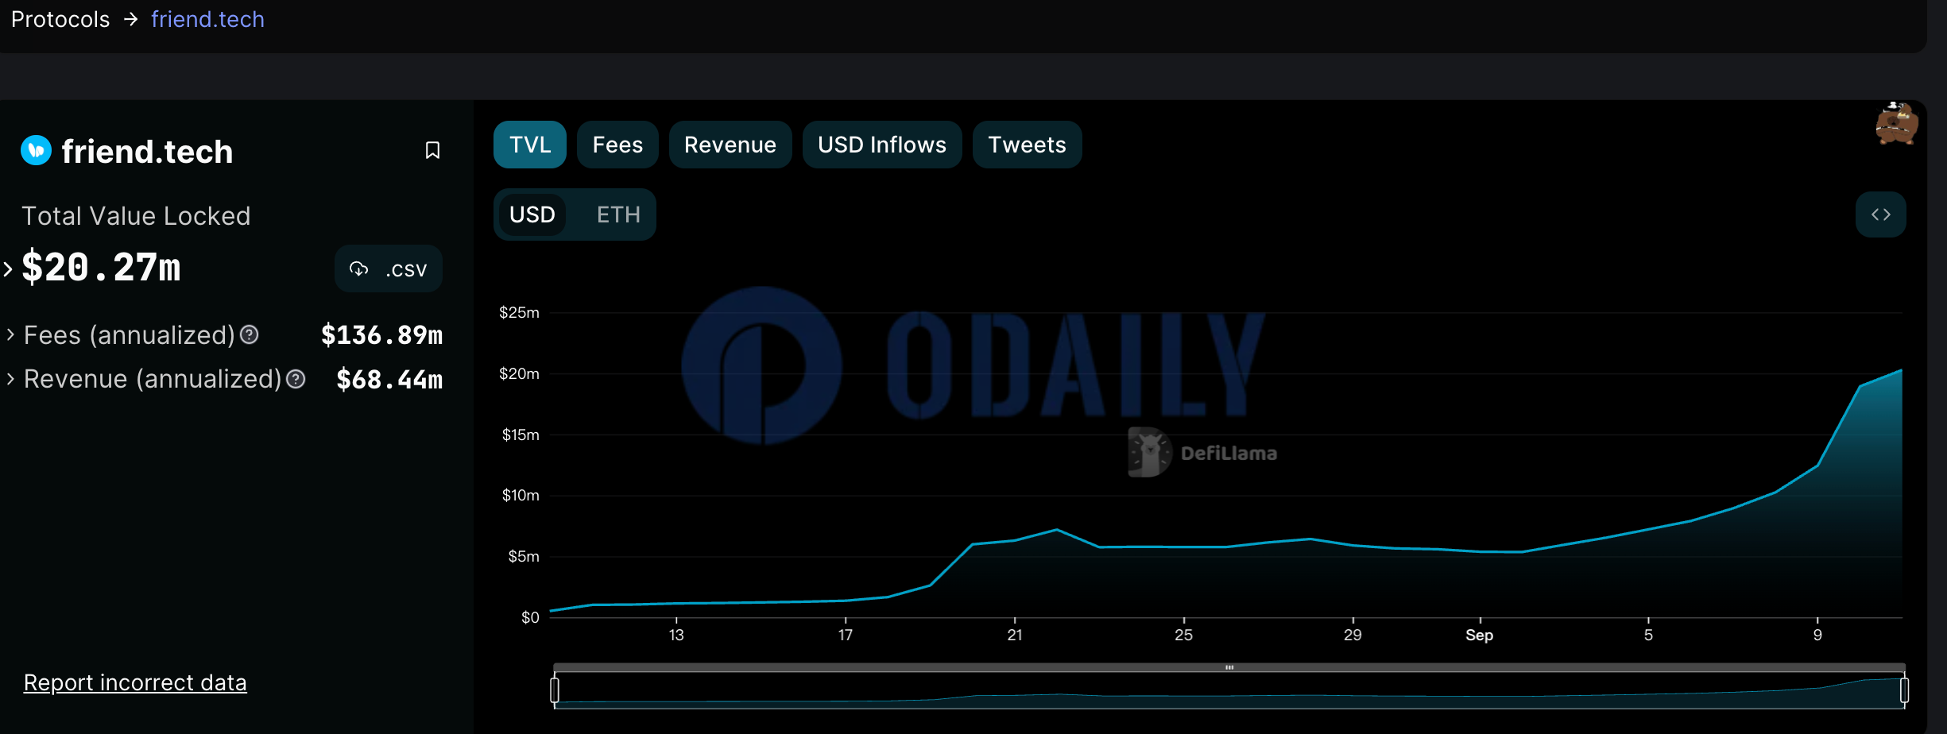Screen dimensions: 1947x734
Task: Open the embed chart code icon
Action: click(x=1880, y=214)
